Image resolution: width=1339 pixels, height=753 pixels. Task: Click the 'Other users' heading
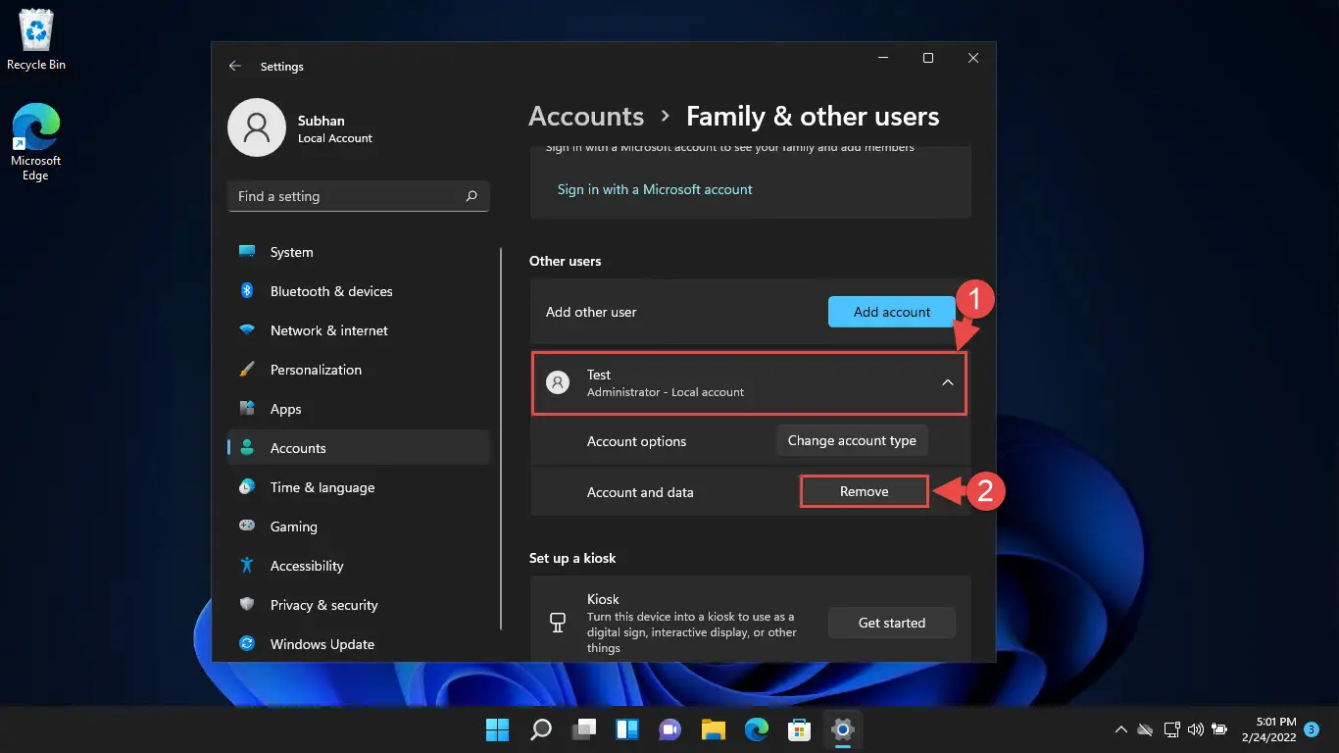pyautogui.click(x=566, y=261)
